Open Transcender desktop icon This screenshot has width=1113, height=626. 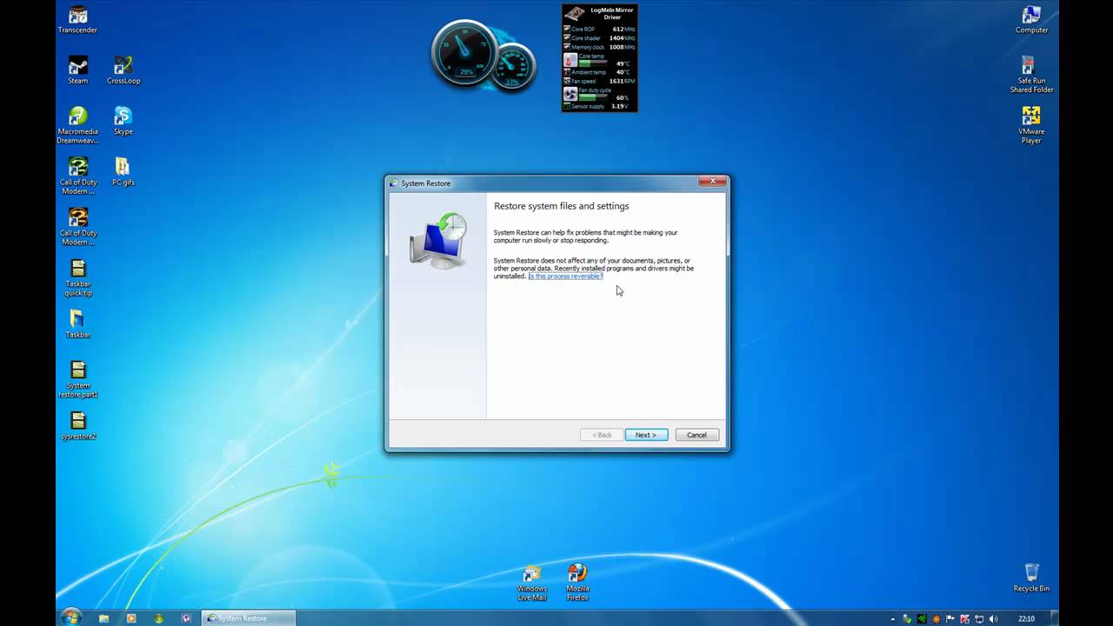77,20
